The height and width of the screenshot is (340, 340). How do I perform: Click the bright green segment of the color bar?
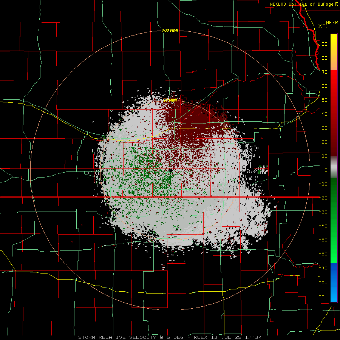pyautogui.click(x=334, y=249)
